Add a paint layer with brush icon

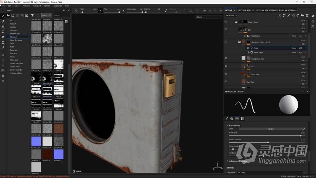pos(288,15)
